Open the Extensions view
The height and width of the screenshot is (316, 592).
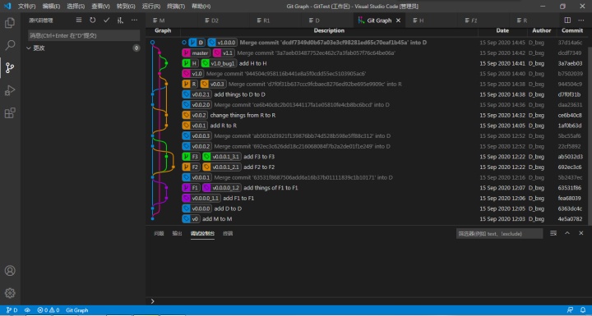click(10, 112)
